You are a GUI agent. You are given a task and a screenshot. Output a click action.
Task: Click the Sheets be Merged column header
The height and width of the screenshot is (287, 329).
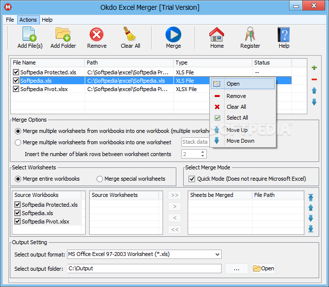click(220, 195)
